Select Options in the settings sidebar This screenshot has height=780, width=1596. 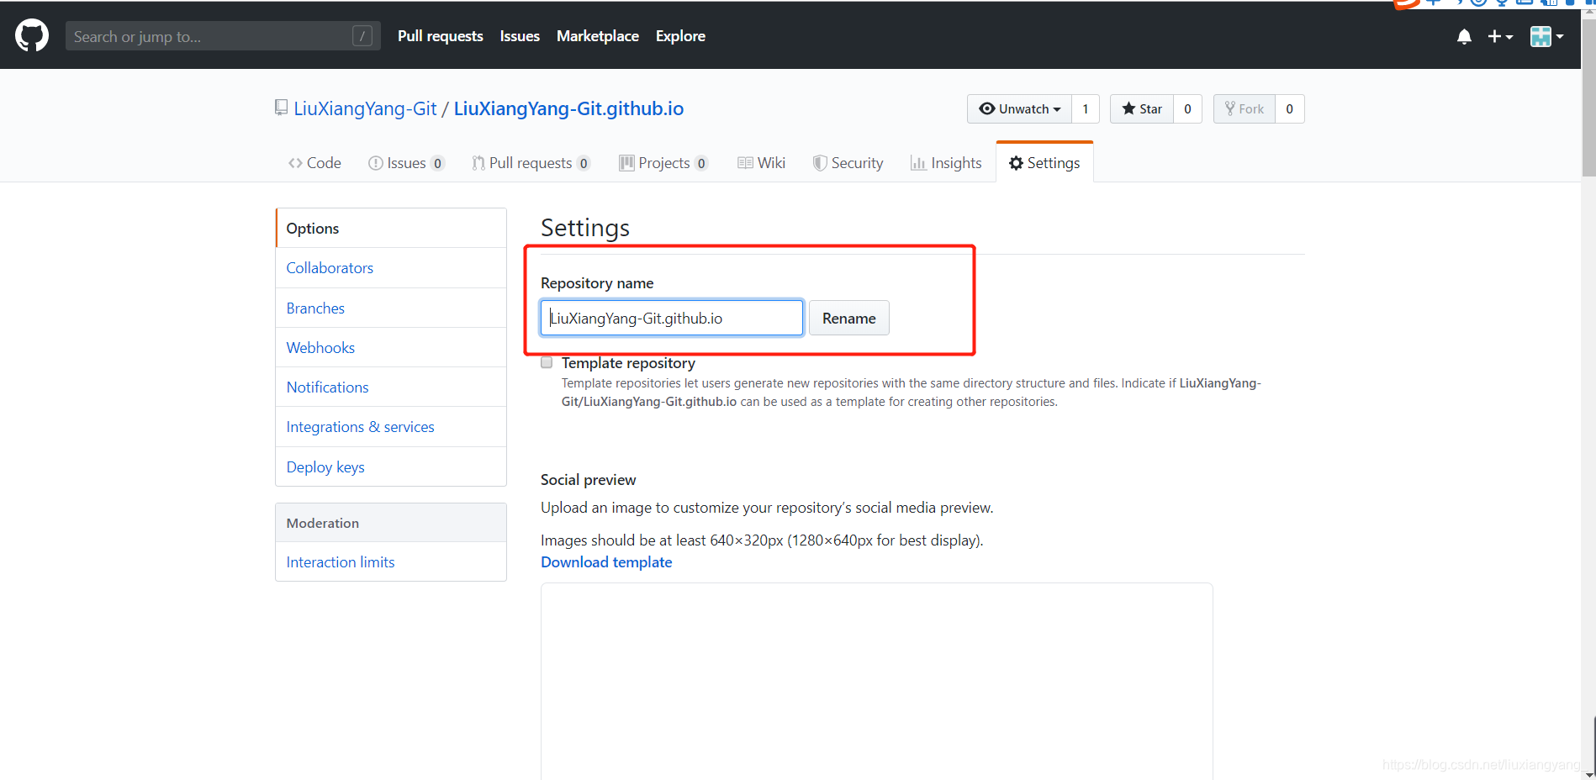[x=391, y=229]
